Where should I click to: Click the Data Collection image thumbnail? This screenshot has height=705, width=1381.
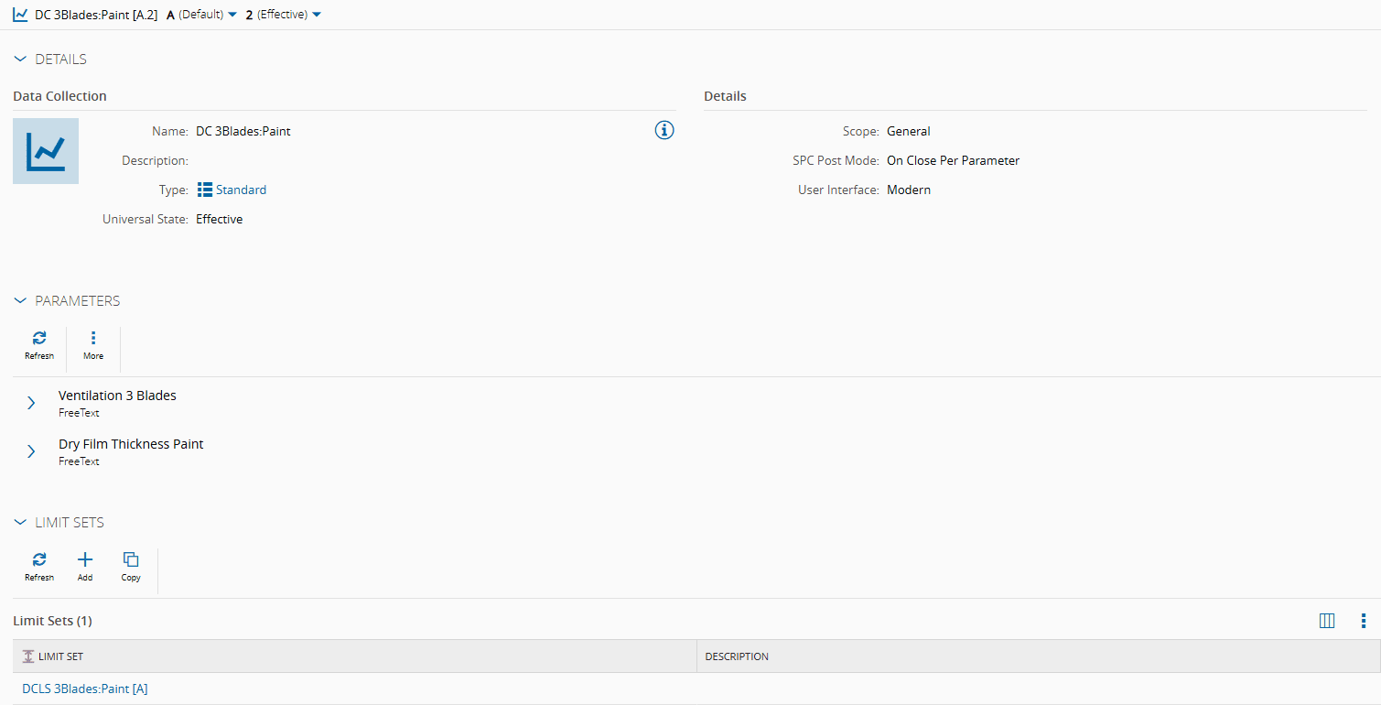[45, 150]
